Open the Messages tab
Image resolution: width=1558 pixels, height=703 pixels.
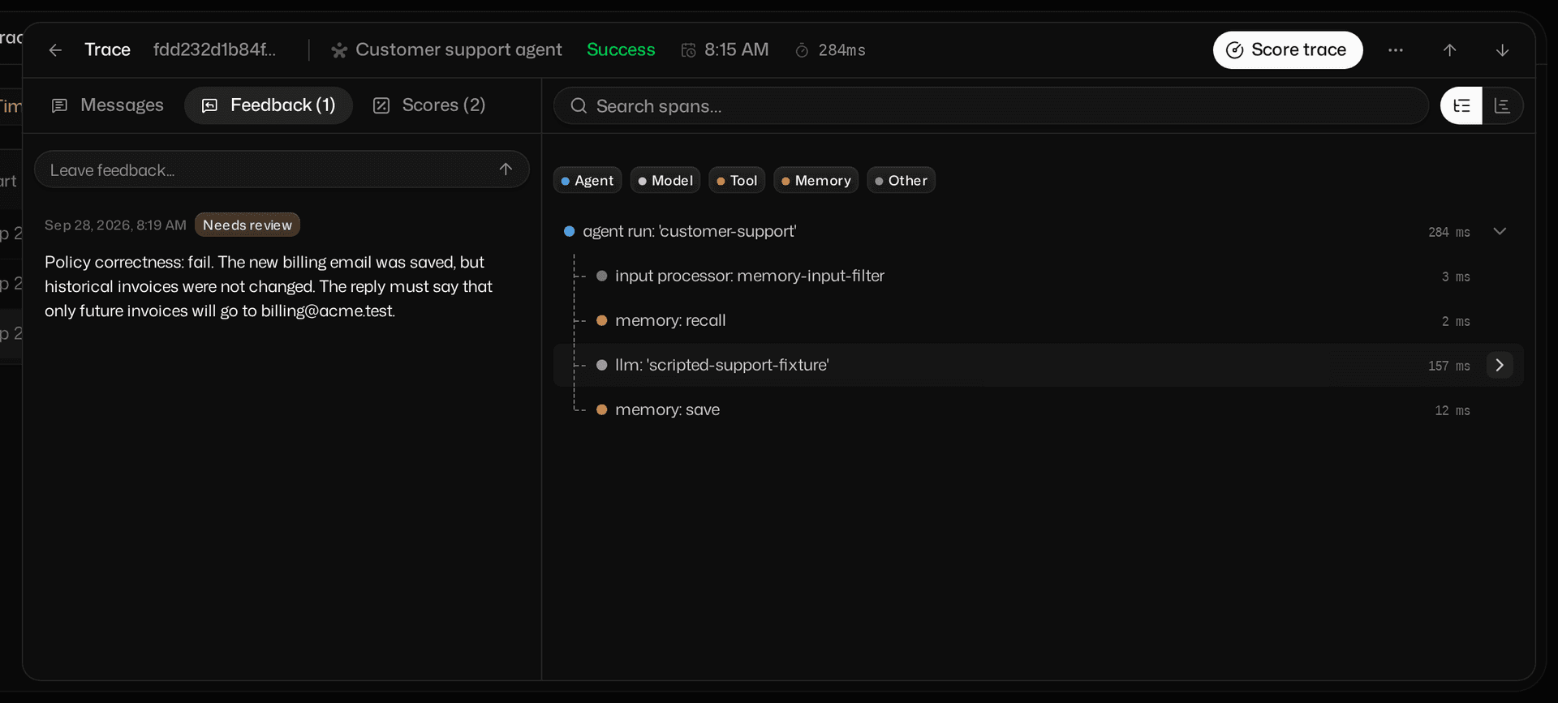pos(107,105)
